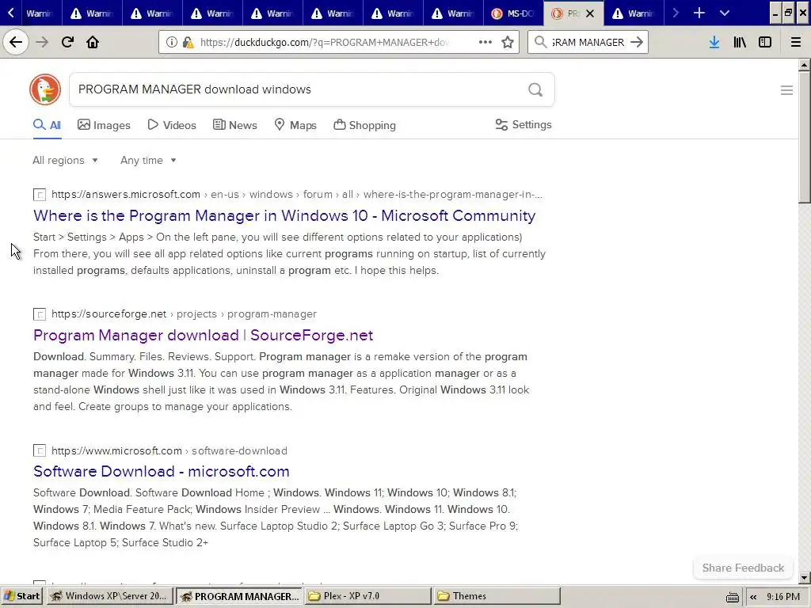Click the DuckDuckGo logo

pyautogui.click(x=45, y=89)
